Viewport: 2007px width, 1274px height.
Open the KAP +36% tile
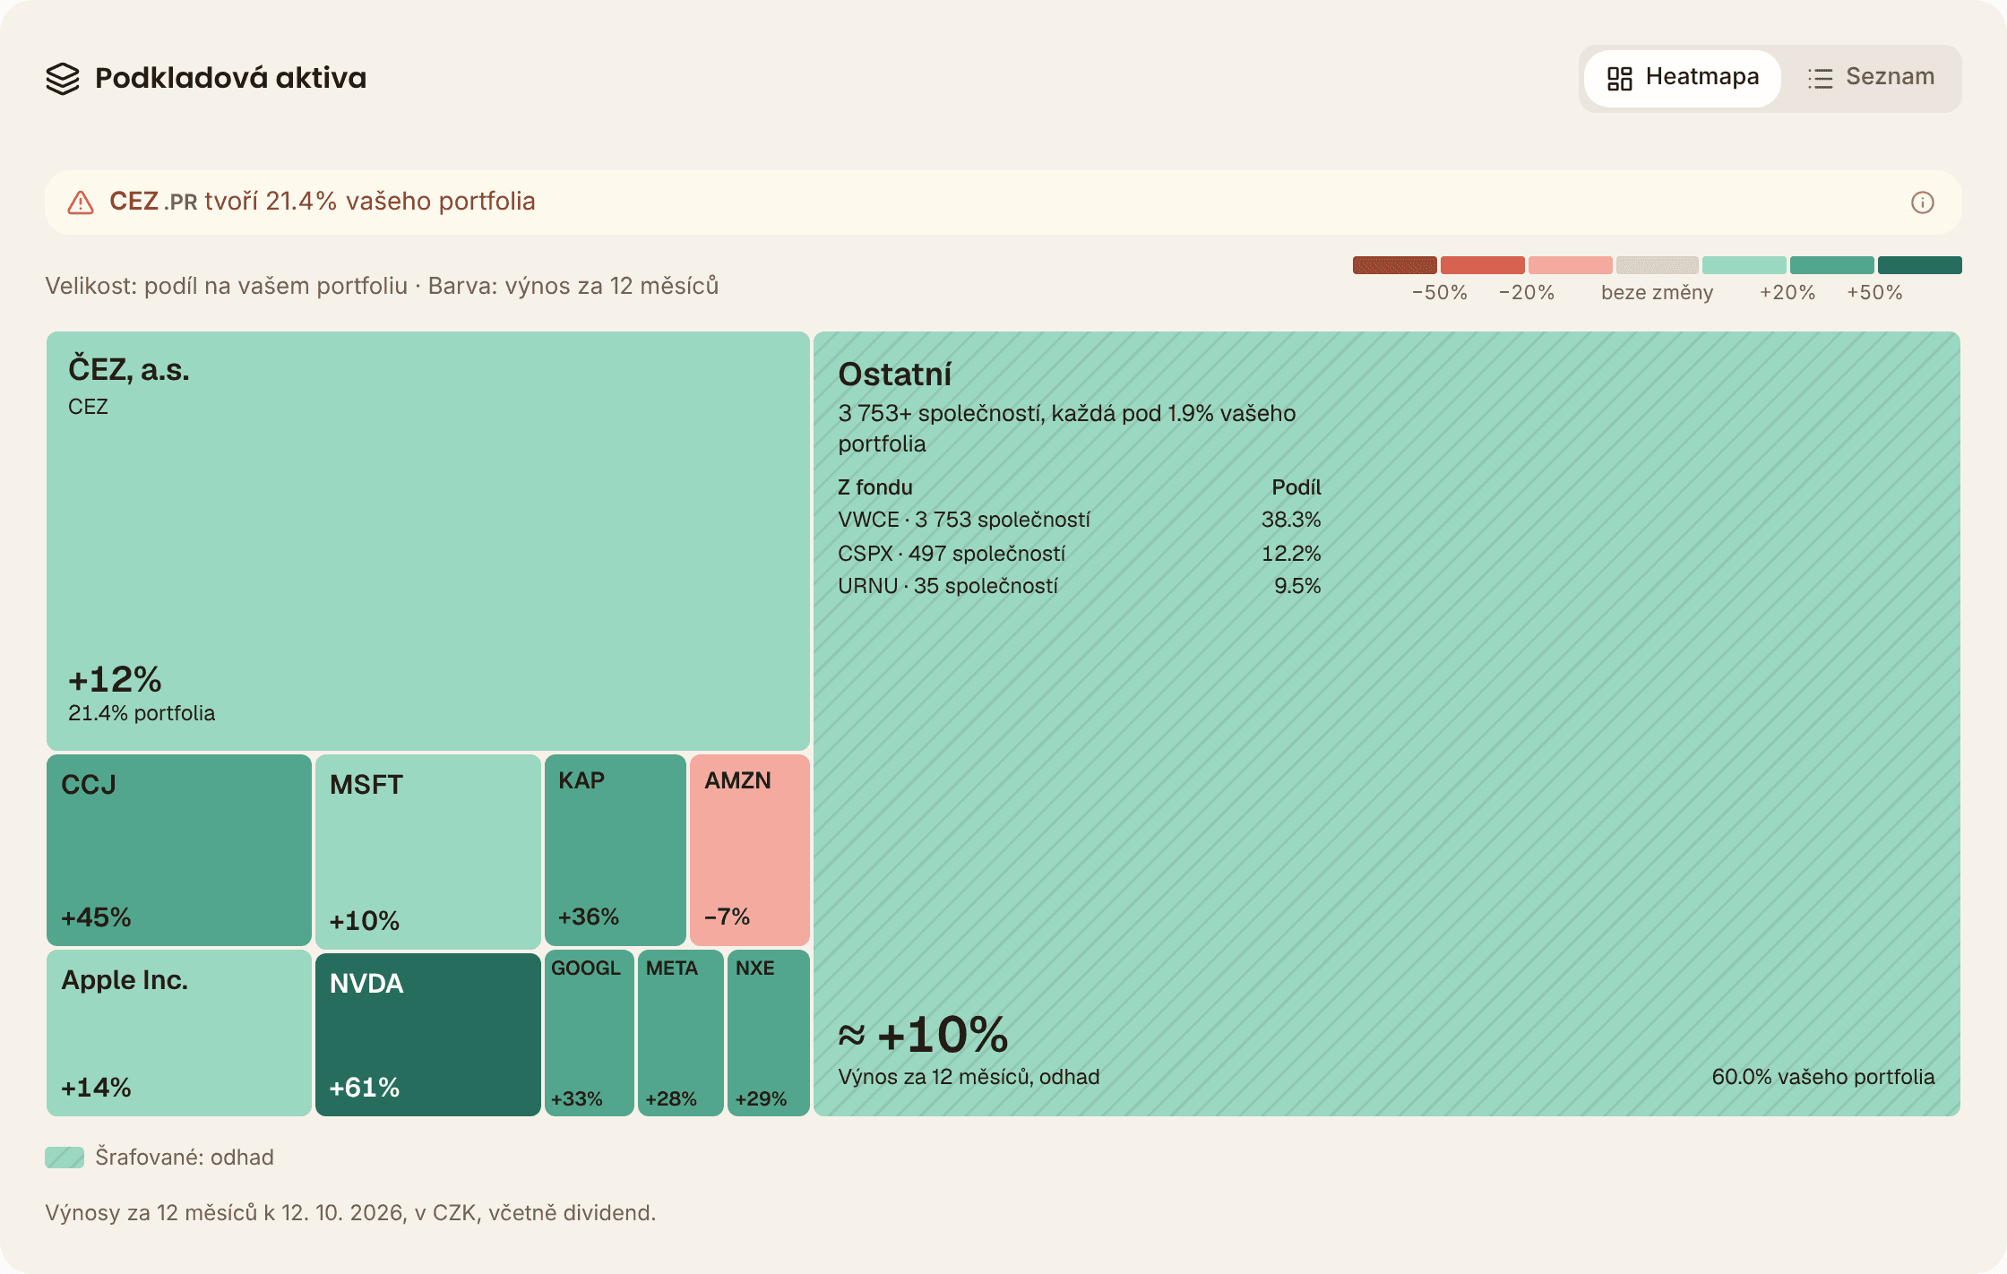pyautogui.click(x=616, y=849)
